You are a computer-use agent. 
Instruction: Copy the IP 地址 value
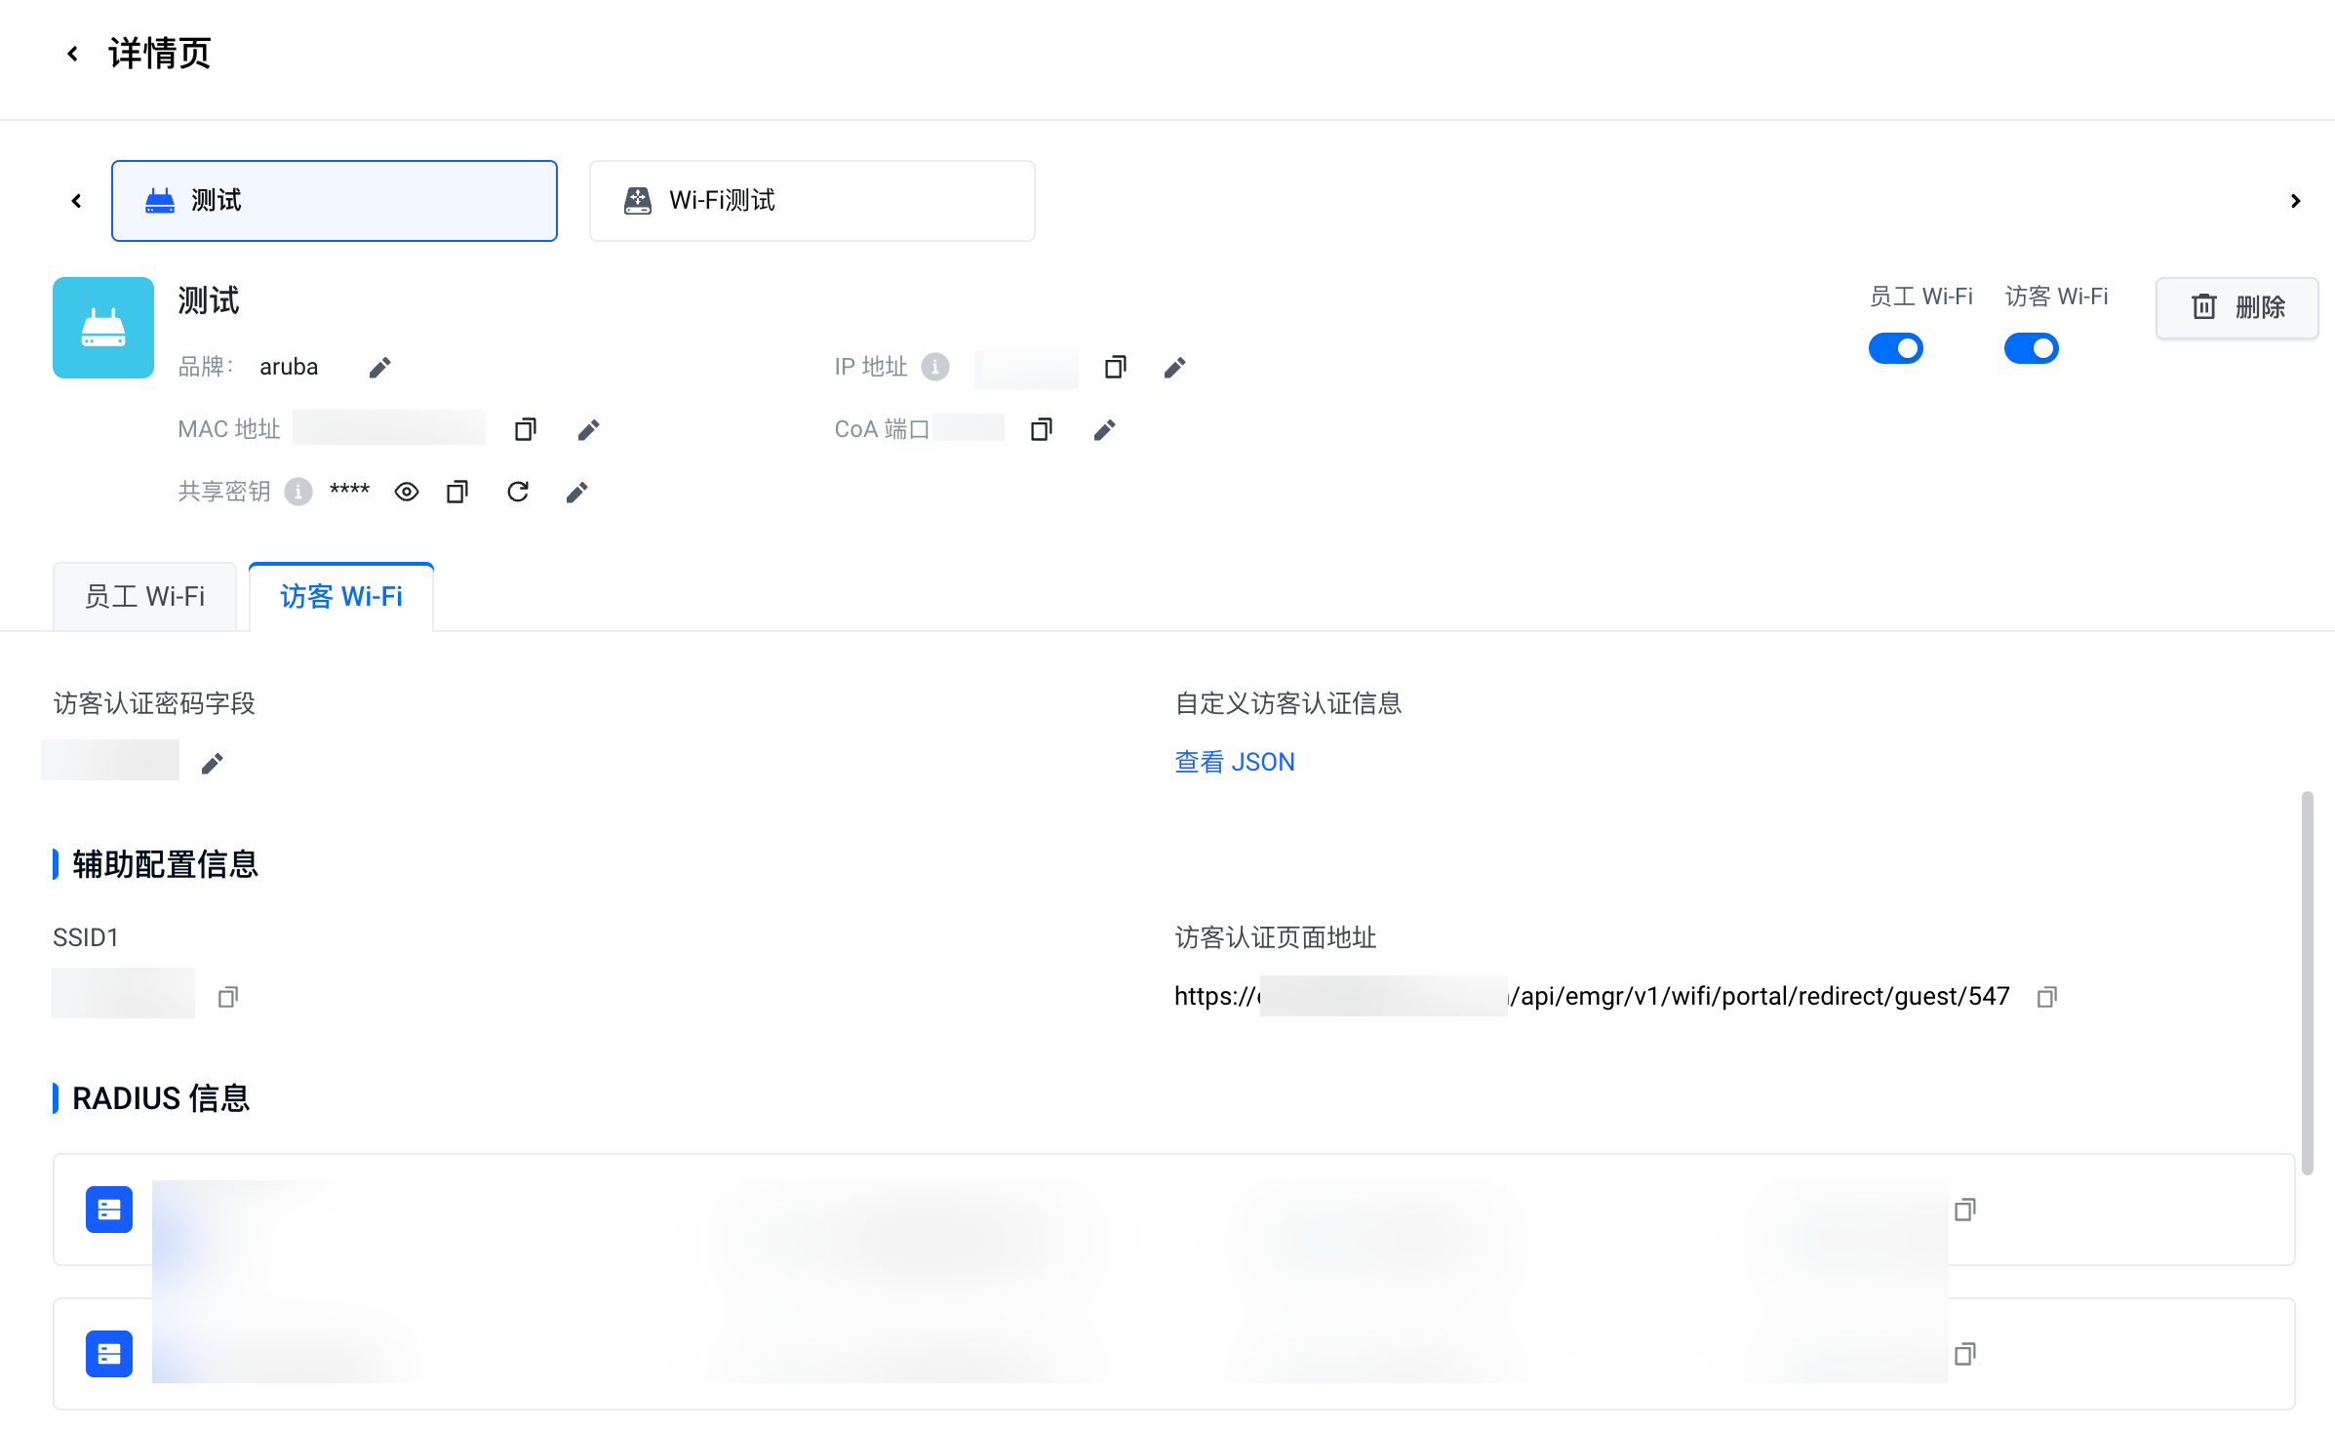point(1116,368)
